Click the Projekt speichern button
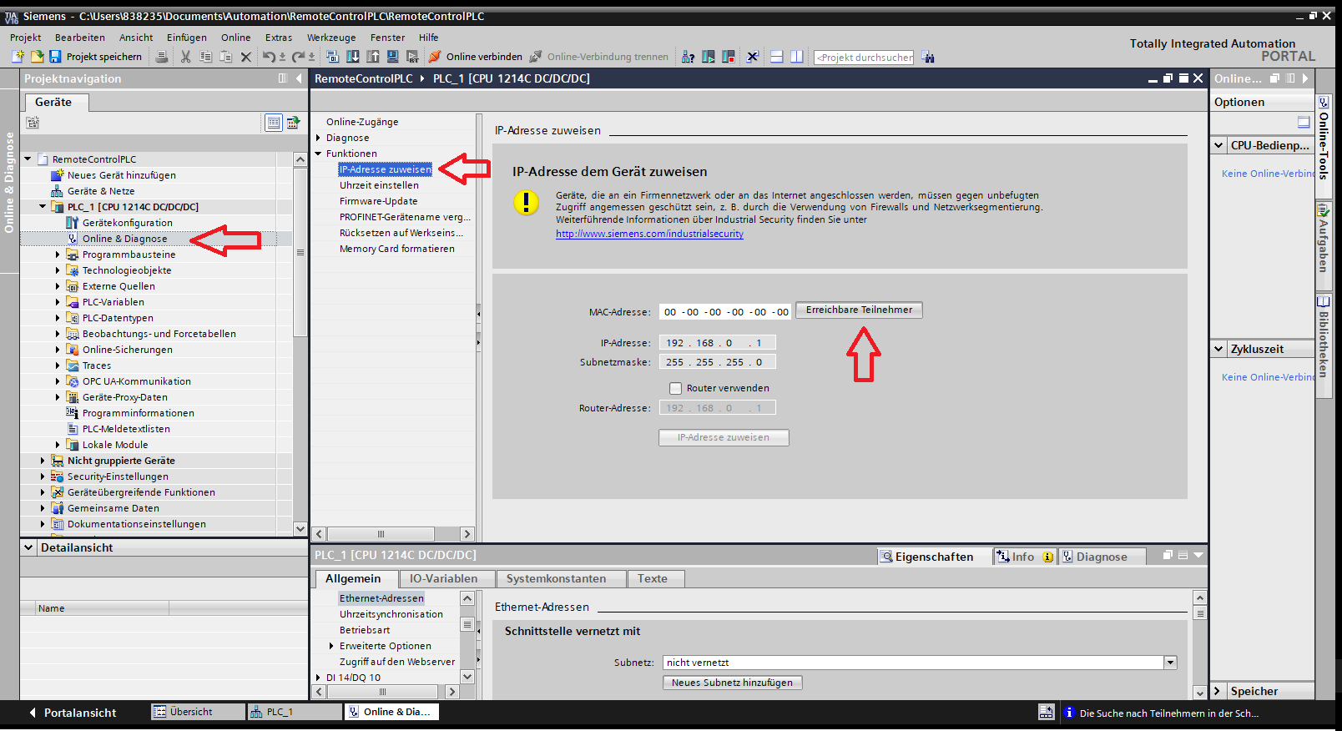This screenshot has width=1342, height=731. click(x=95, y=57)
